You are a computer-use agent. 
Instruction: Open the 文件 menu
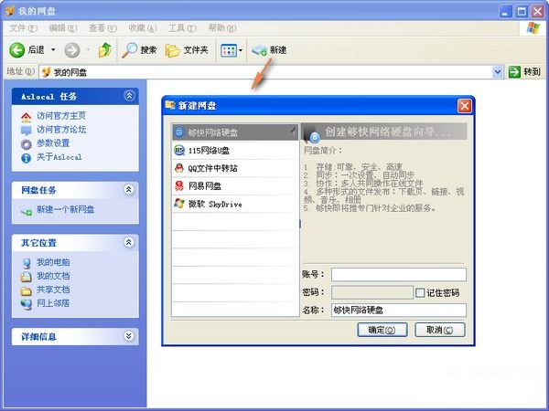click(x=23, y=28)
